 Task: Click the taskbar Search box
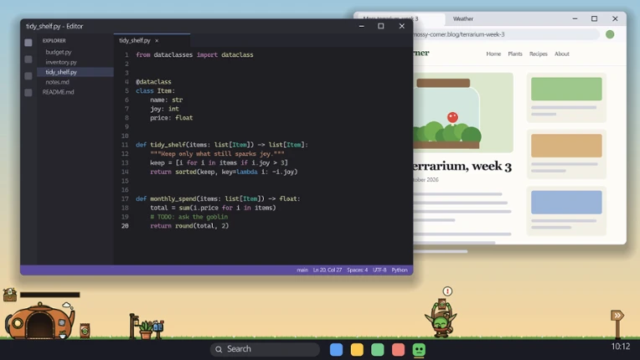pyautogui.click(x=265, y=349)
